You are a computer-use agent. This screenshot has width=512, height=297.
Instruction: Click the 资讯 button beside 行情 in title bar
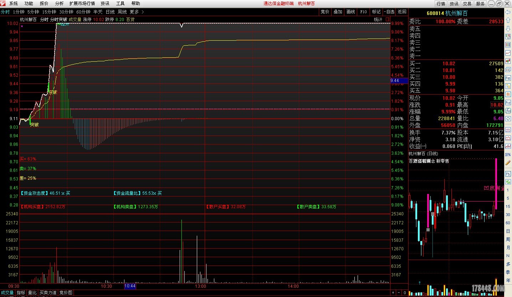point(454,4)
